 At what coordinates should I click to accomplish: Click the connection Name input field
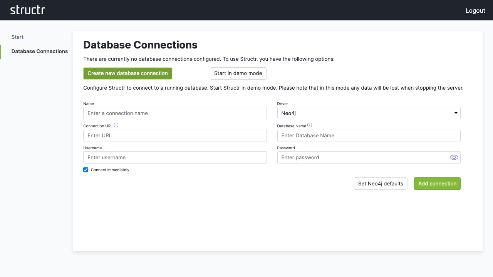tap(175, 113)
